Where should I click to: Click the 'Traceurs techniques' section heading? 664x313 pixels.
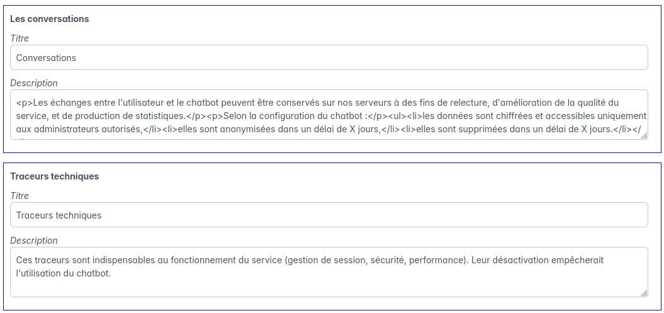(54, 176)
